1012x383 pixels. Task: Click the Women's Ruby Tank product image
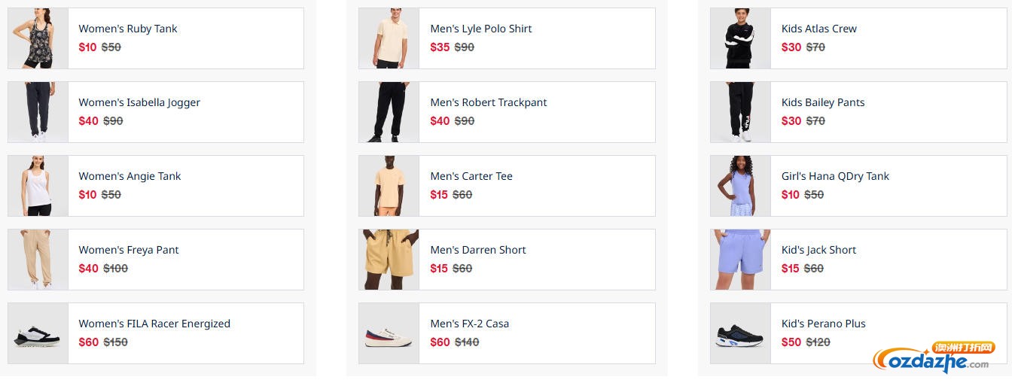point(38,38)
